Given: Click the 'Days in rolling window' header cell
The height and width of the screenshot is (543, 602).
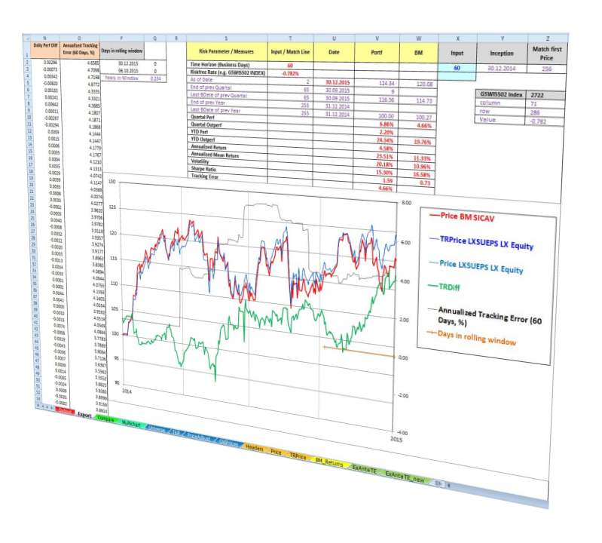Looking at the screenshot, I should coord(122,51).
